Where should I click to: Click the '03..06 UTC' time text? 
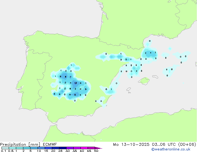pyautogui.click(x=164, y=145)
